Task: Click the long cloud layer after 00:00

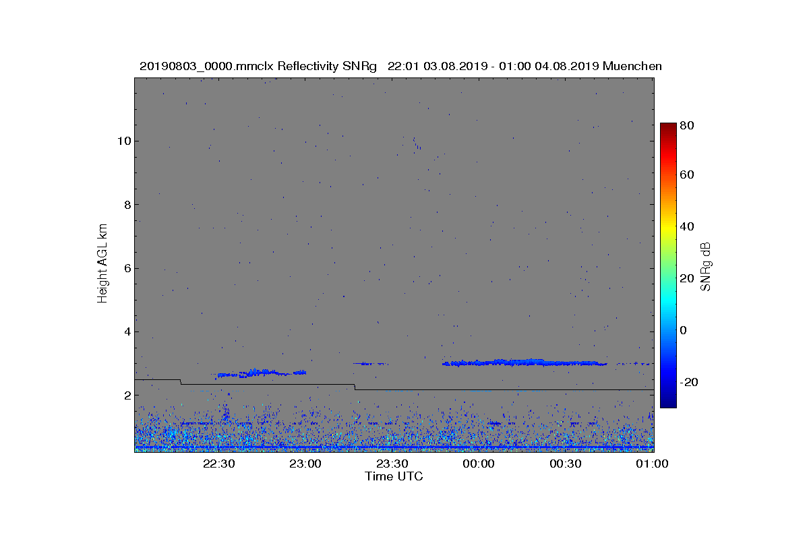Action: (525, 362)
